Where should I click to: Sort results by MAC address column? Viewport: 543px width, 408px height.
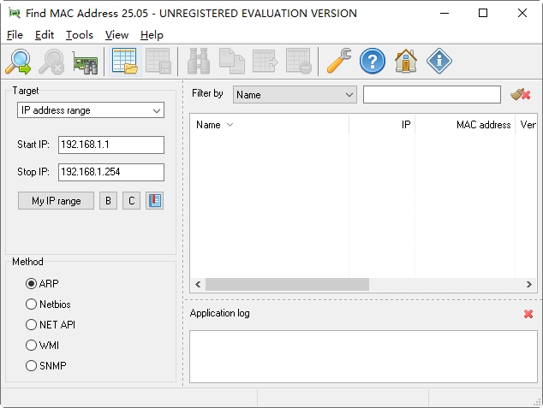point(465,125)
